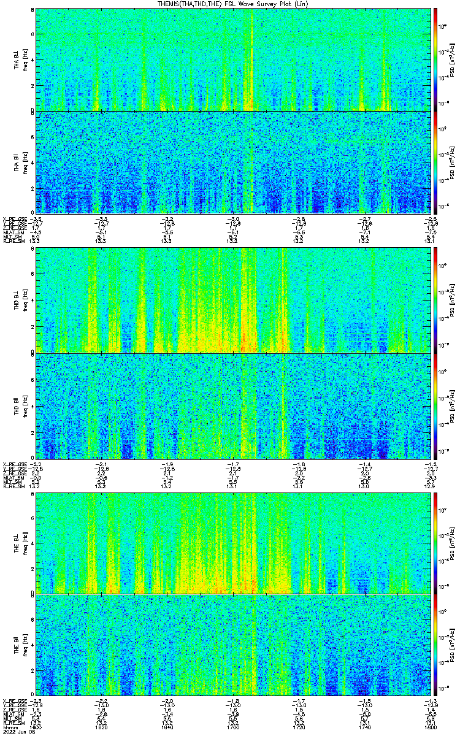Click the THA B⊥ "freq [Hz]" axis label

point(26,59)
